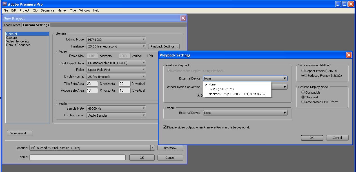Click the Save Preset button
Screen dimensions: 356x172
point(20,133)
